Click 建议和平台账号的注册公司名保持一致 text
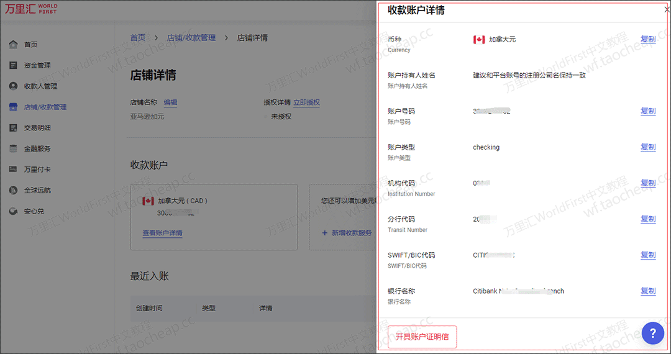Image resolution: width=671 pixels, height=354 pixels. [x=529, y=75]
